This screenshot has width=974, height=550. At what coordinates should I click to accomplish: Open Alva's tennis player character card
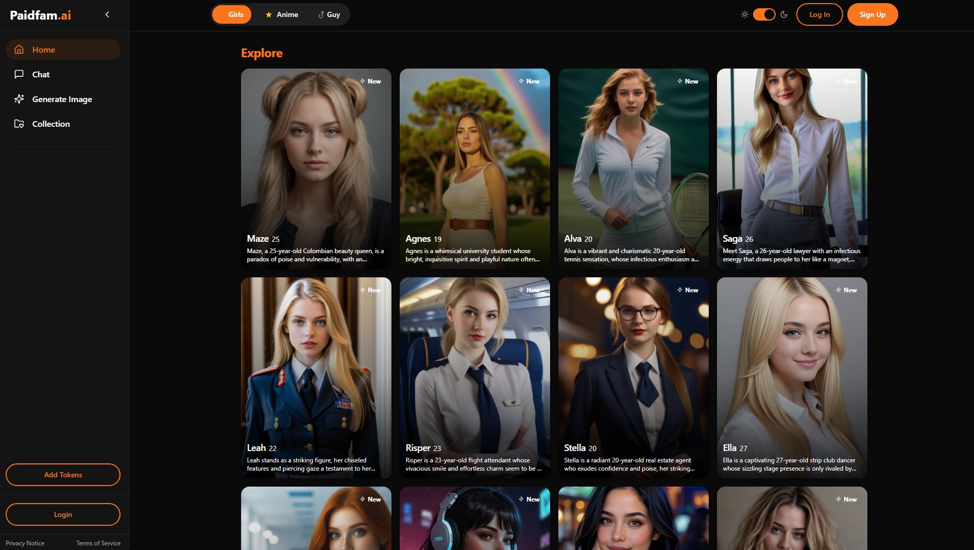[633, 169]
